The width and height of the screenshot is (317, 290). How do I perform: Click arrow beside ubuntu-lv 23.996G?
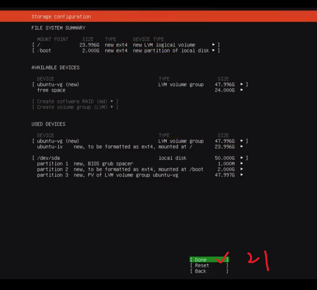tap(242, 146)
